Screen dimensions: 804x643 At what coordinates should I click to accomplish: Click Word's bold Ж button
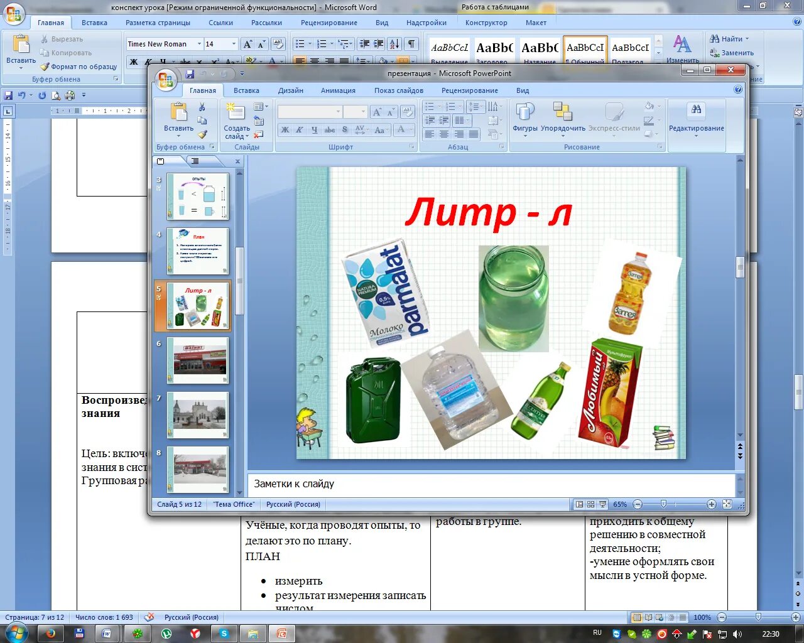(133, 62)
